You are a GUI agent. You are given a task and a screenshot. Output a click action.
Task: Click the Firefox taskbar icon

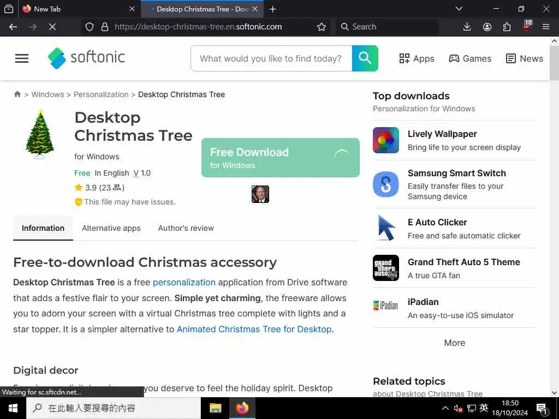(242, 408)
